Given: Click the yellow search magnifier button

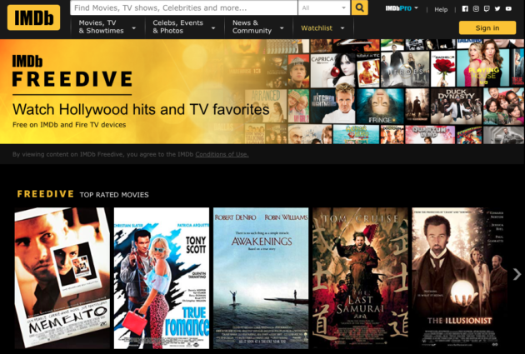Looking at the screenshot, I should (x=360, y=7).
